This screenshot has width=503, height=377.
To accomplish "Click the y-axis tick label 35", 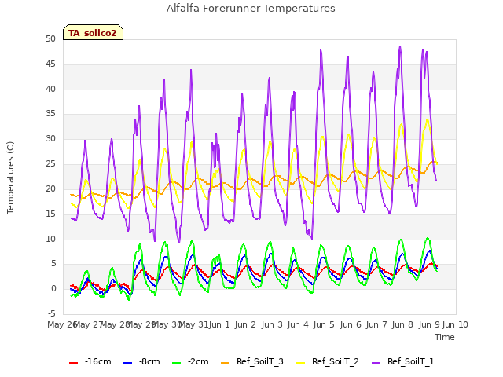I will tap(50, 114).
